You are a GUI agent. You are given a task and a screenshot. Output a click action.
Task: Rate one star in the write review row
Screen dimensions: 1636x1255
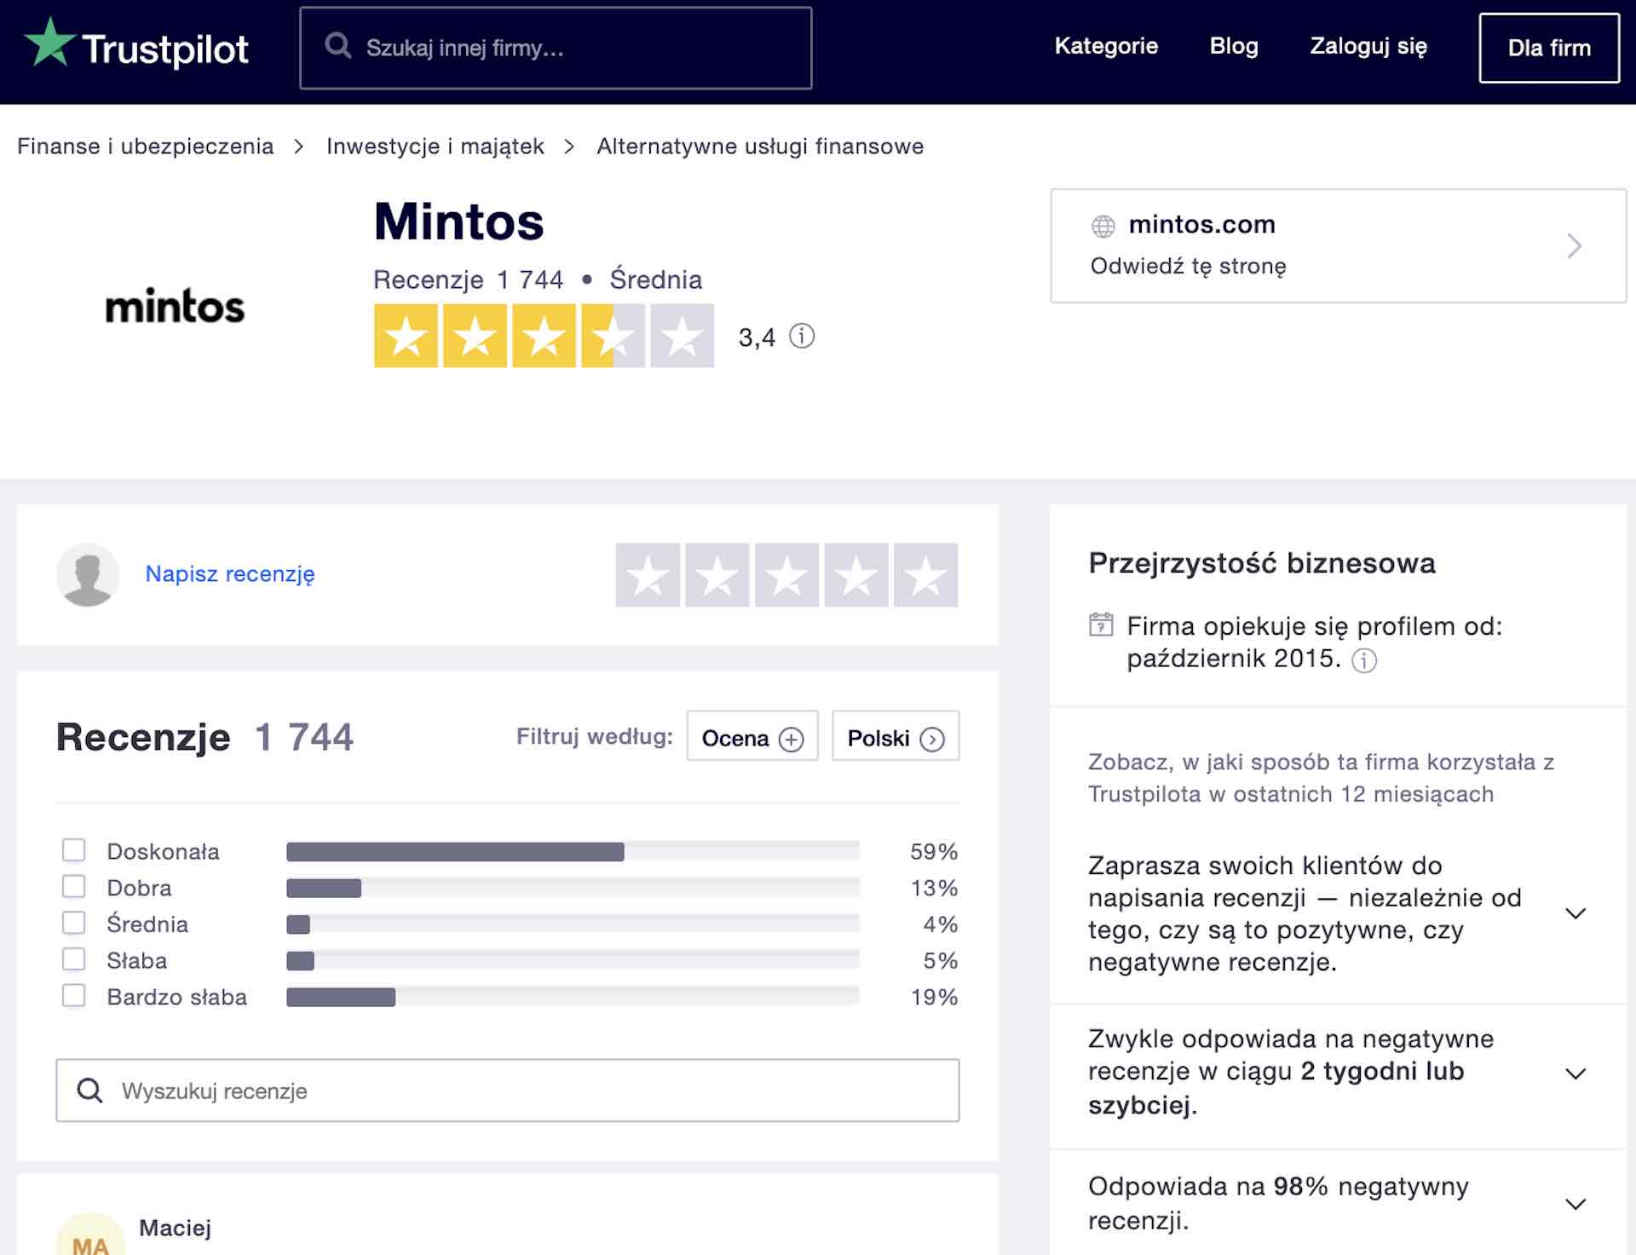pyautogui.click(x=648, y=575)
